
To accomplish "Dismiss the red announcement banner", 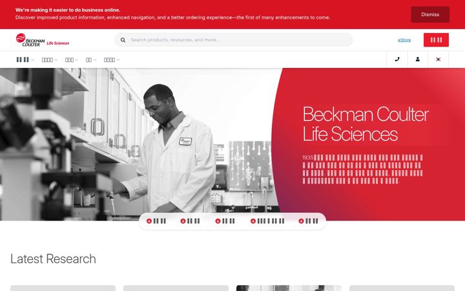I will click(430, 14).
